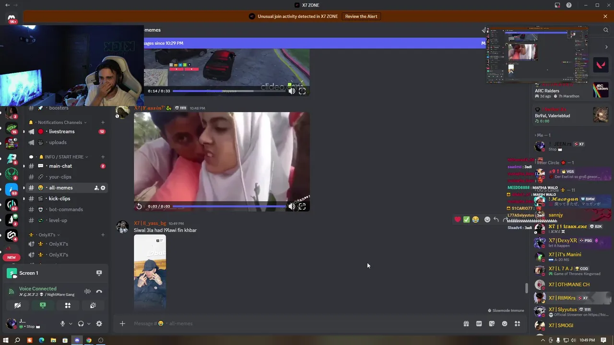
Task: Toggle screen sharing in the voice panel
Action: (43, 305)
